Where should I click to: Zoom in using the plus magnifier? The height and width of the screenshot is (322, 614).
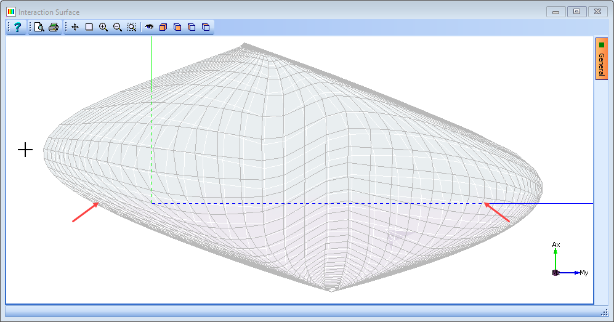point(103,27)
